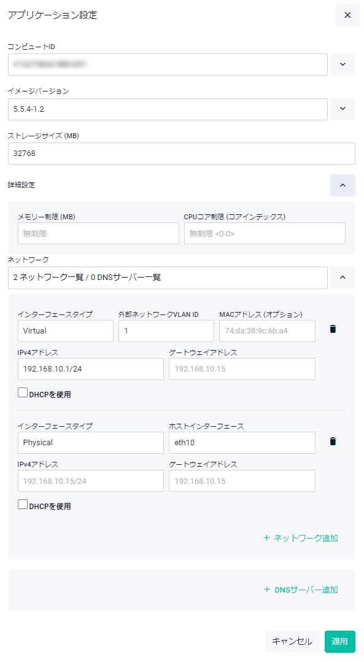Click plus icon for ネットワーク追加

[266, 538]
